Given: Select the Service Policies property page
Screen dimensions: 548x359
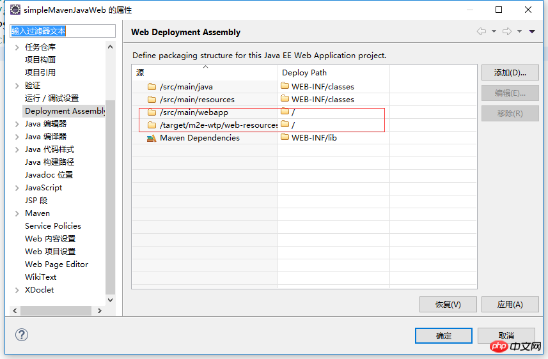Looking at the screenshot, I should coord(53,226).
